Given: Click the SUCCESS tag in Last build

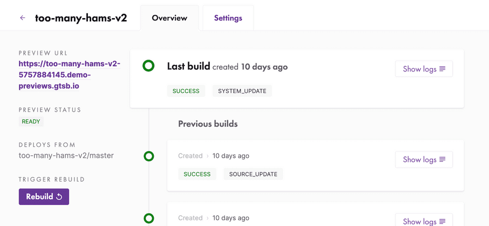Looking at the screenshot, I should click(x=186, y=91).
